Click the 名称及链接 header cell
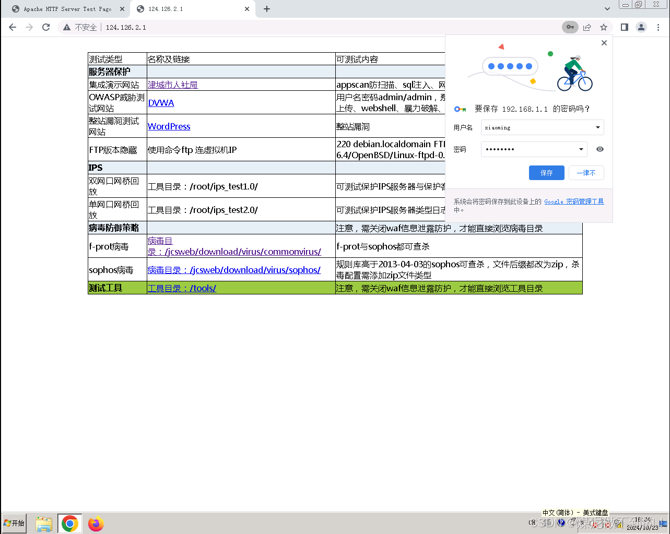This screenshot has width=670, height=534. coord(241,59)
